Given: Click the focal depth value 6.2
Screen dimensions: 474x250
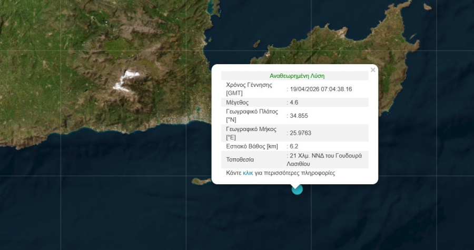Looking at the screenshot, I should point(294,146).
